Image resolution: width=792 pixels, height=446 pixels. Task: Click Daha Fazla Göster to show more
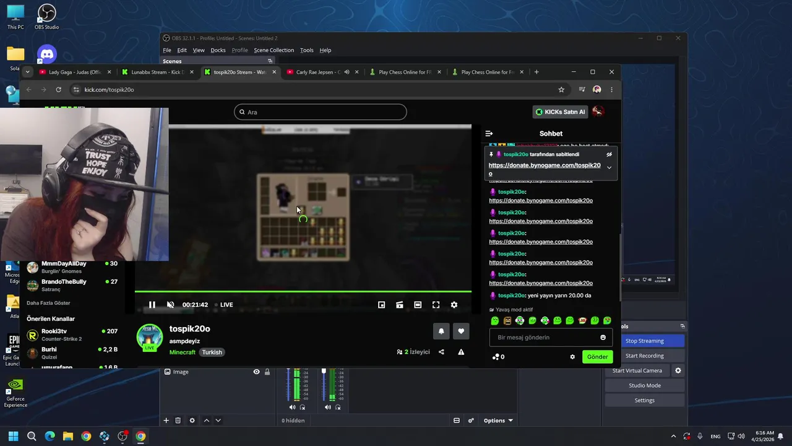click(48, 303)
